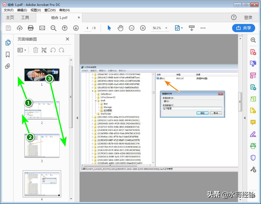Select page 2 thumbnail in the panel

42,110
